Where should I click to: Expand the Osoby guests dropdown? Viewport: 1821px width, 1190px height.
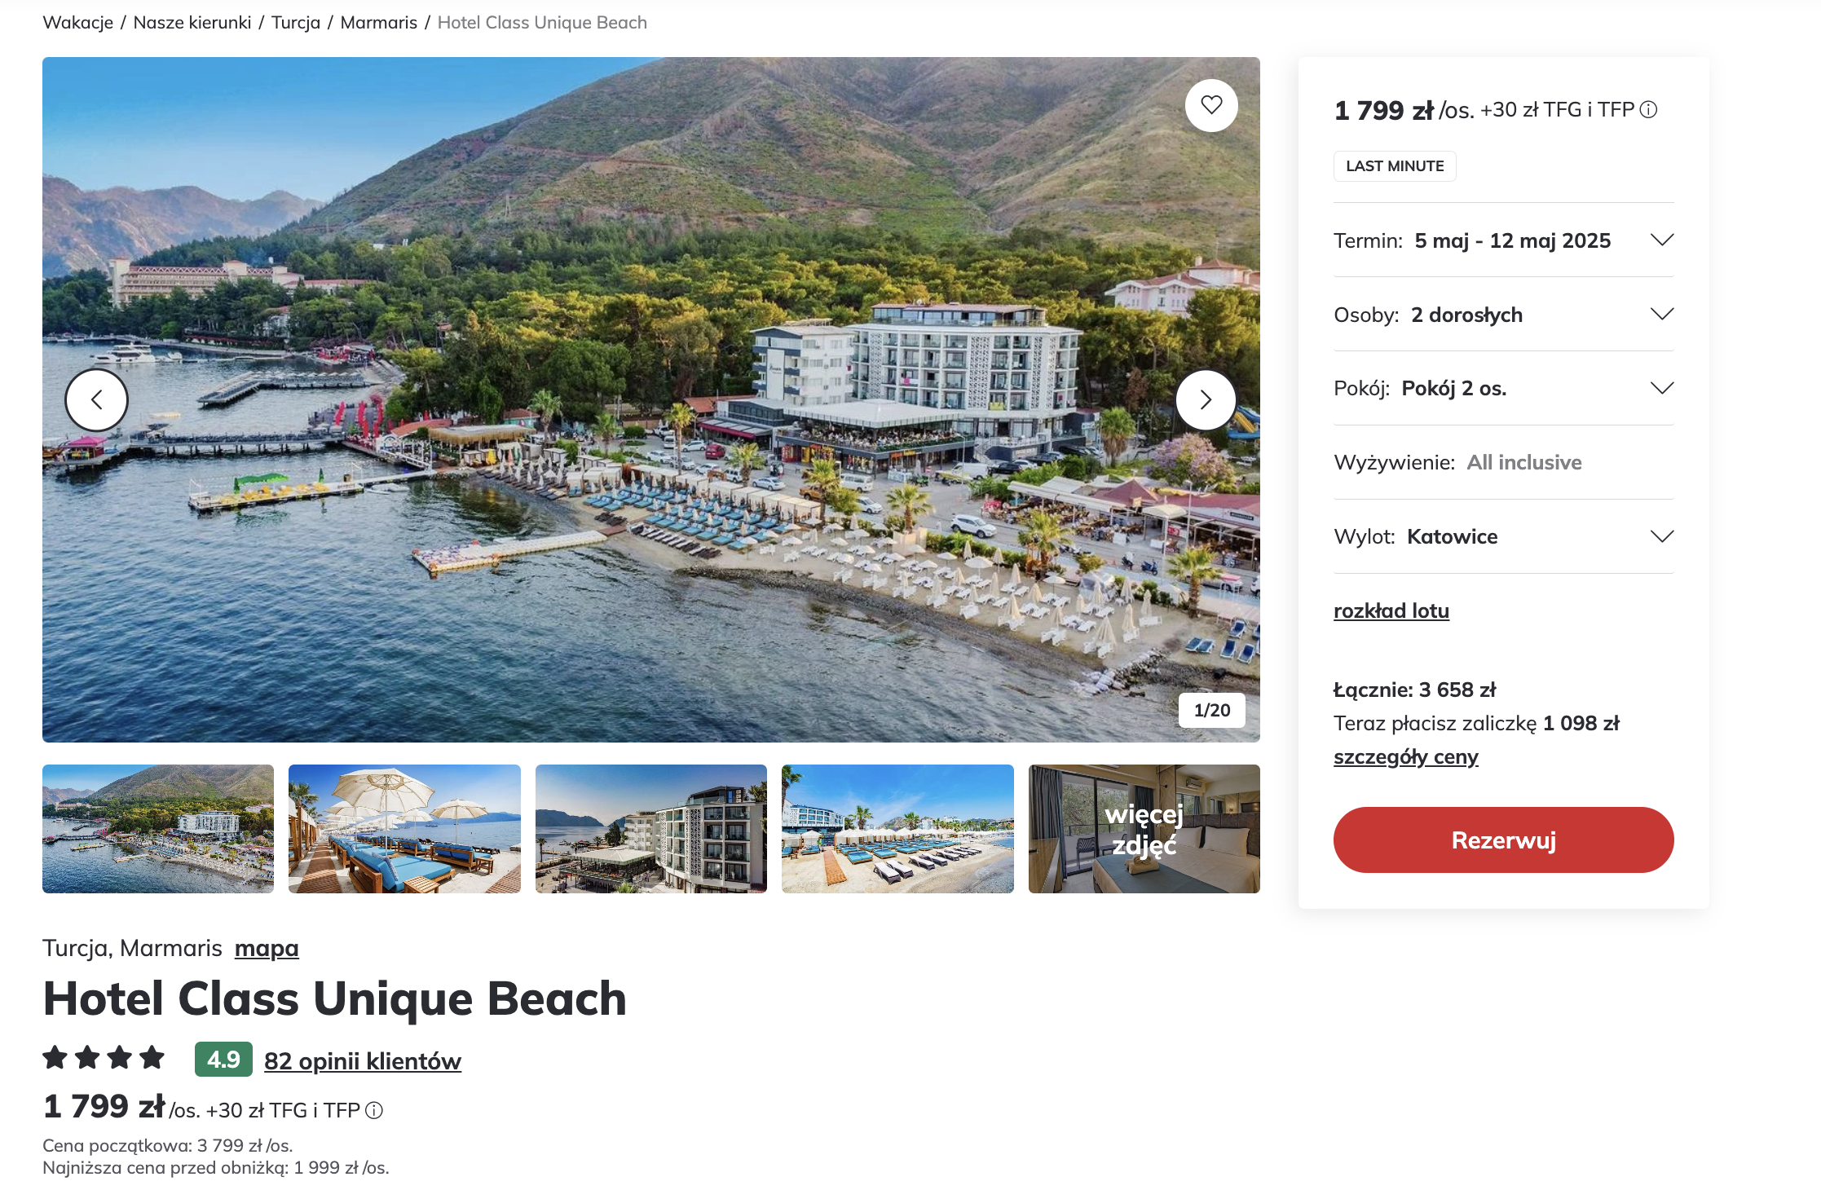pyautogui.click(x=1503, y=315)
